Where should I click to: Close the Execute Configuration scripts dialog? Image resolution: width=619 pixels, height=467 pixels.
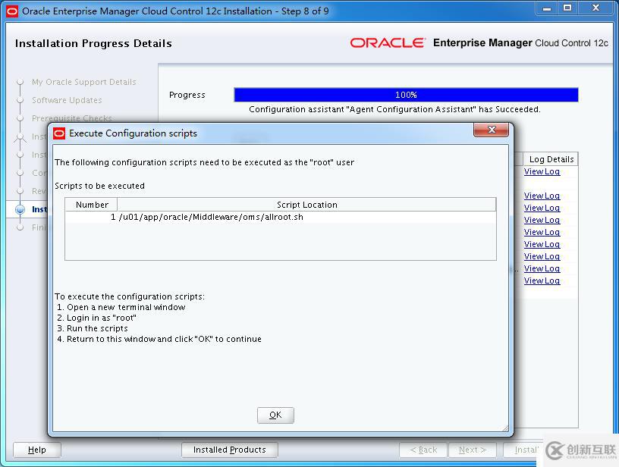492,130
